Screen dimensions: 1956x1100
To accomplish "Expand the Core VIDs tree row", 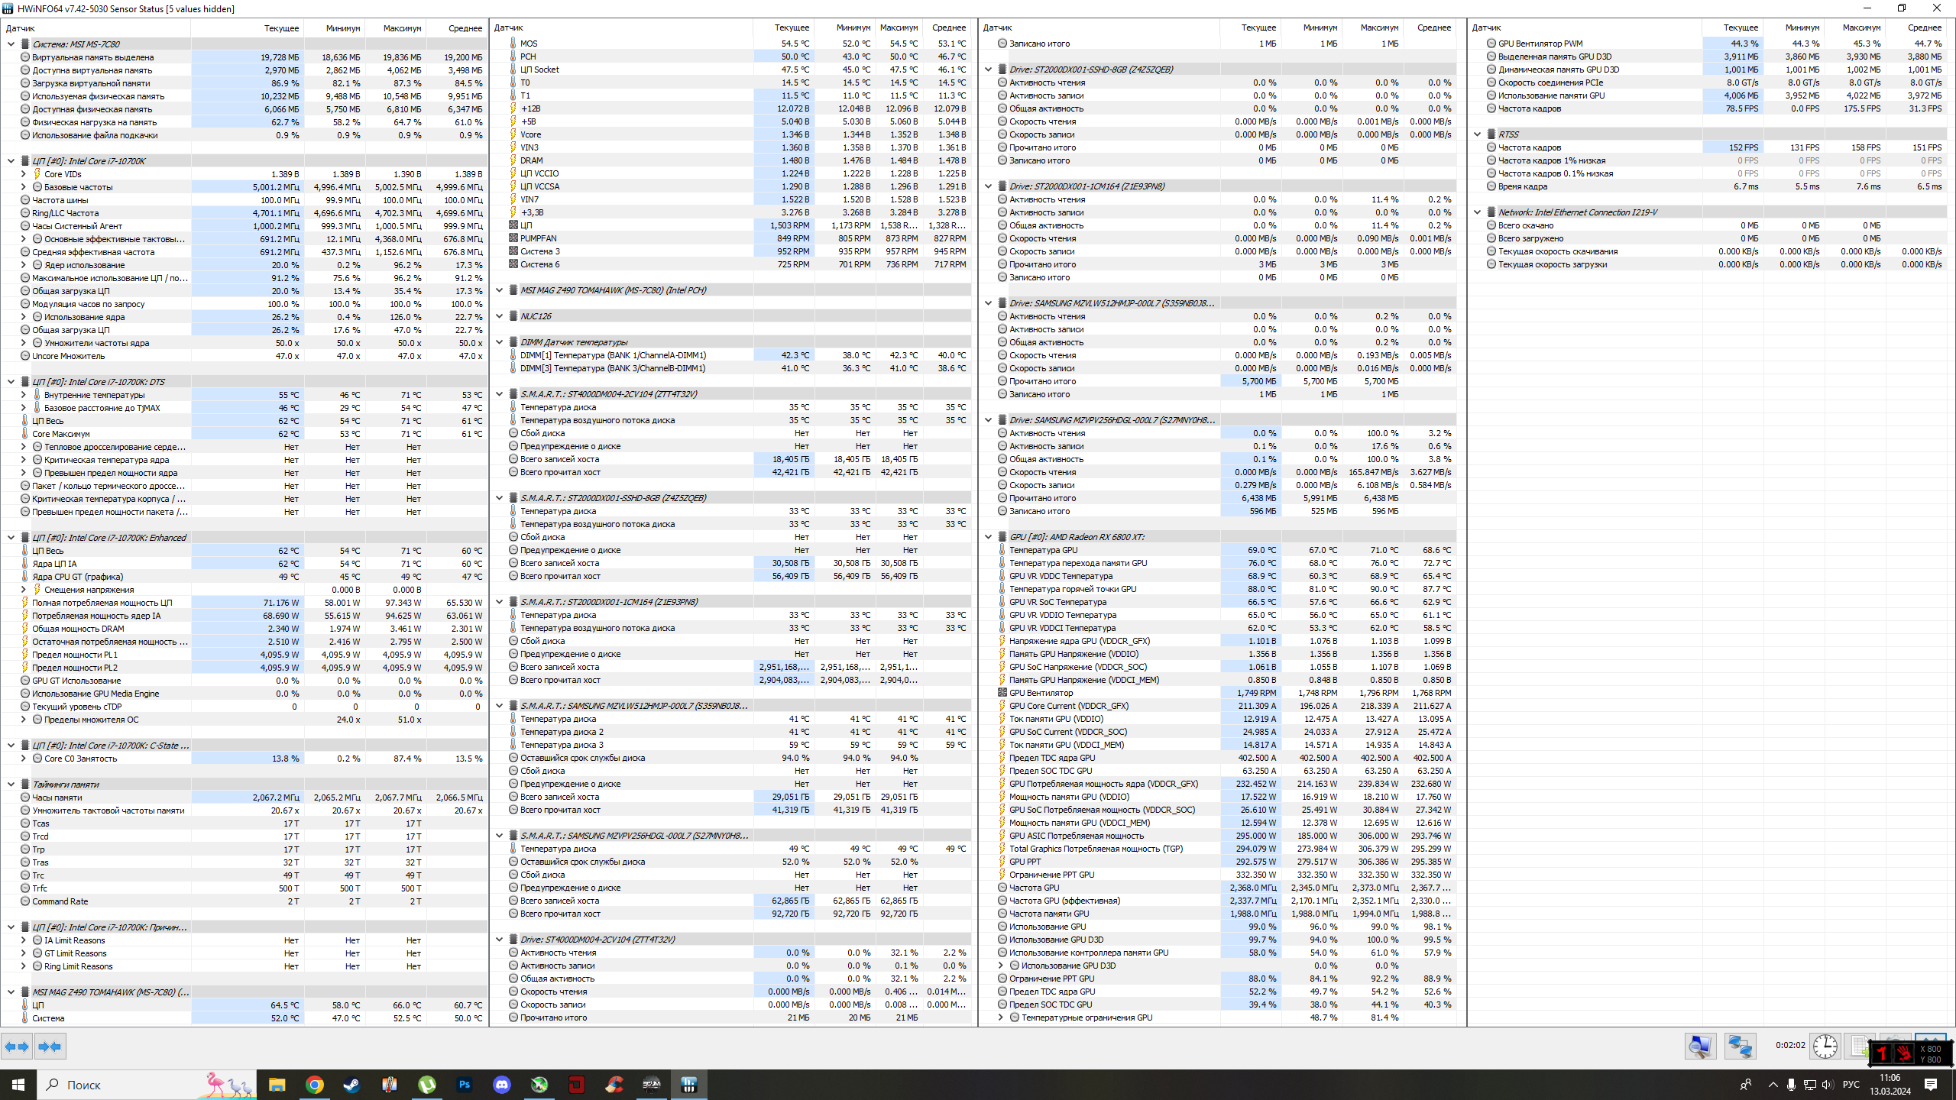I will point(24,174).
